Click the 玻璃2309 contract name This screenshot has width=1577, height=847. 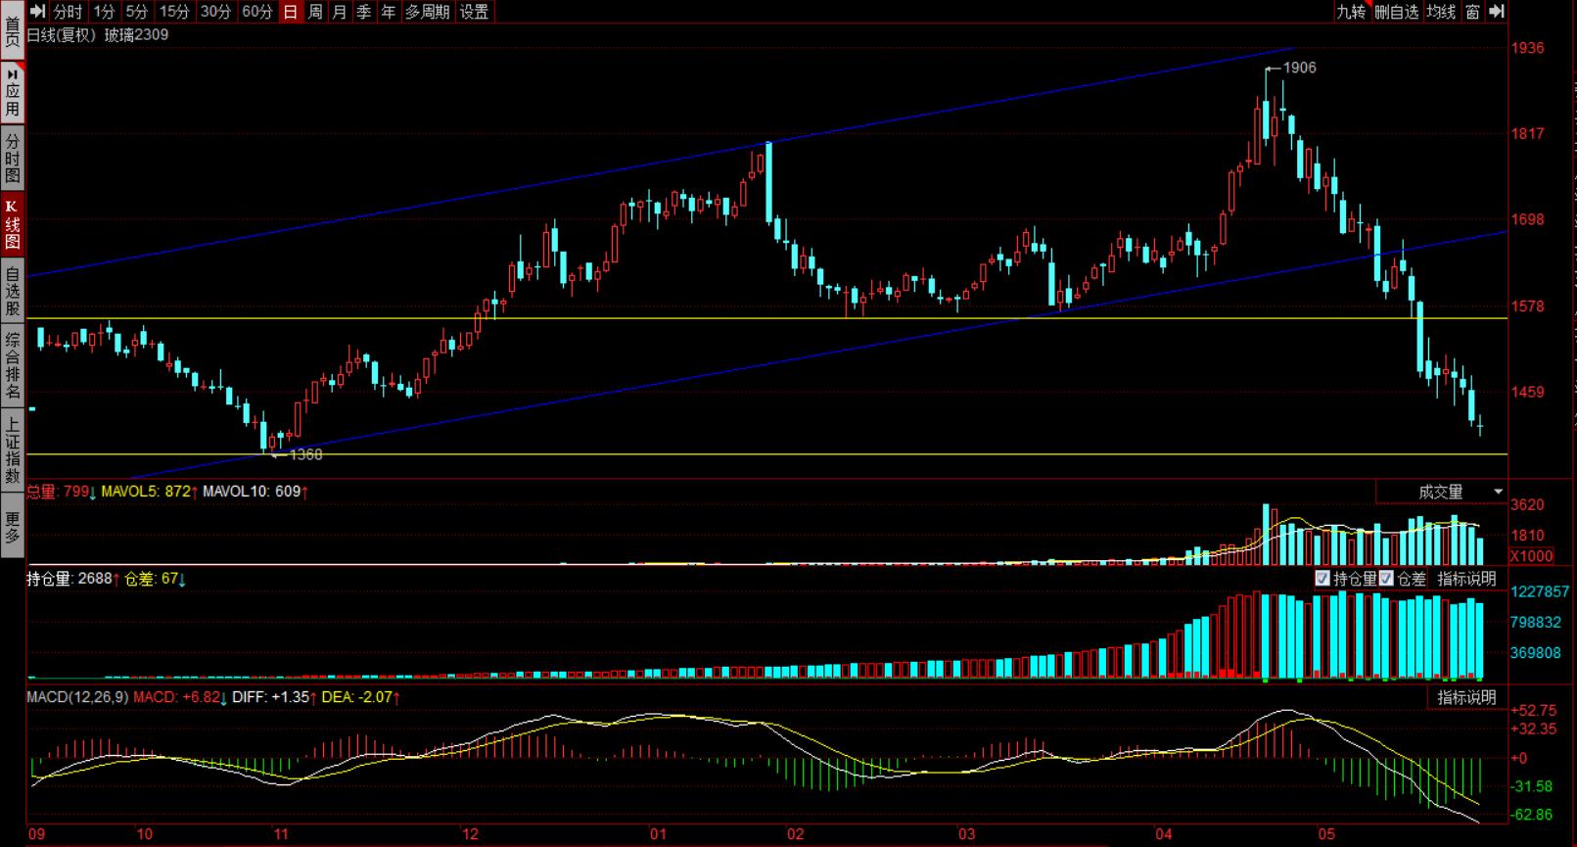136,35
